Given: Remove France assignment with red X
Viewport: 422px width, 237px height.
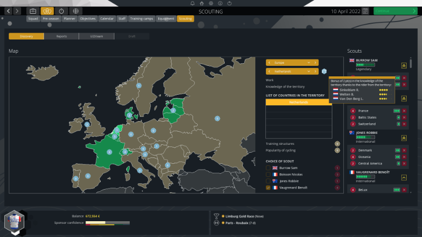Looking at the screenshot, I should (x=404, y=111).
